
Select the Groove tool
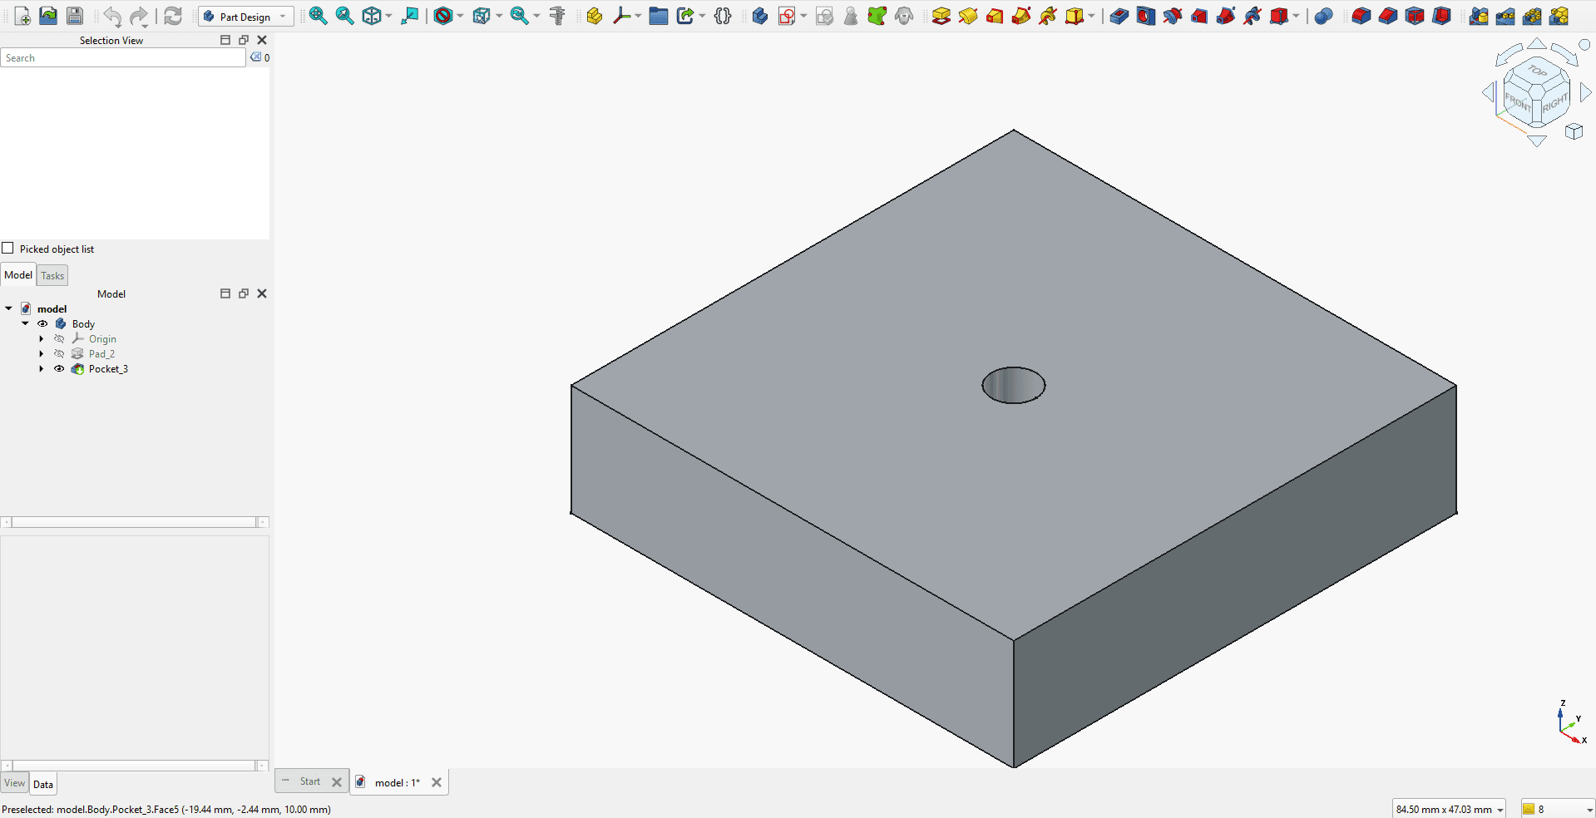click(x=1172, y=16)
